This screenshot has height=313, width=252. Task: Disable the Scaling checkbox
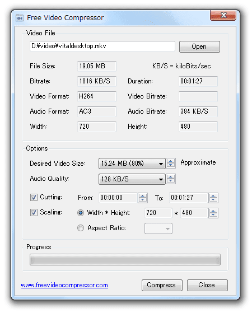click(x=34, y=212)
